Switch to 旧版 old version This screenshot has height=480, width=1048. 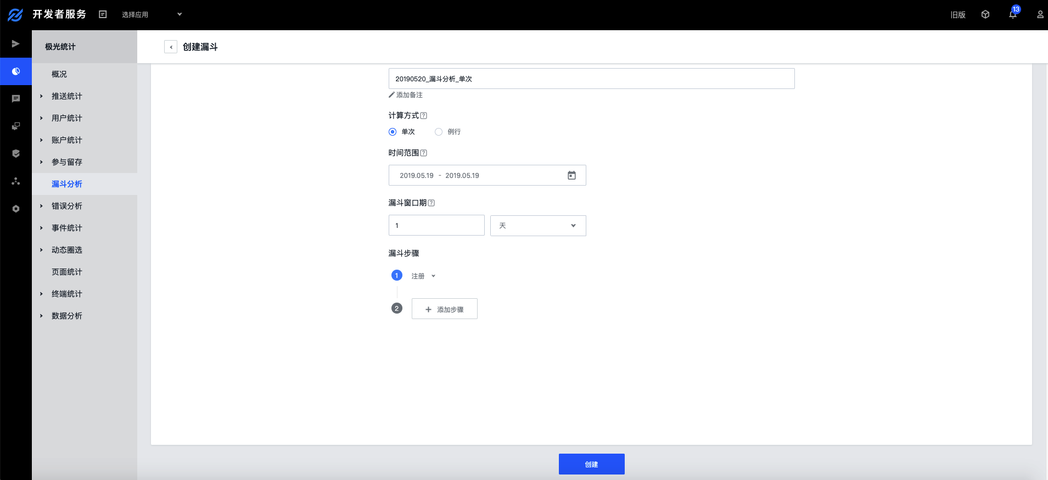(958, 15)
